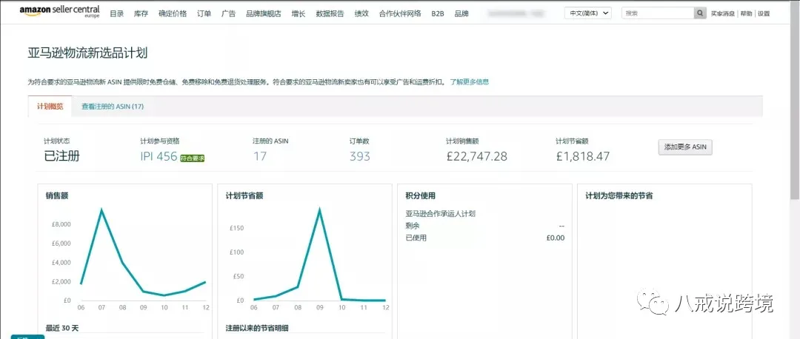800x339 pixels.
Task: Open the 绩效 menu
Action: pyautogui.click(x=361, y=14)
